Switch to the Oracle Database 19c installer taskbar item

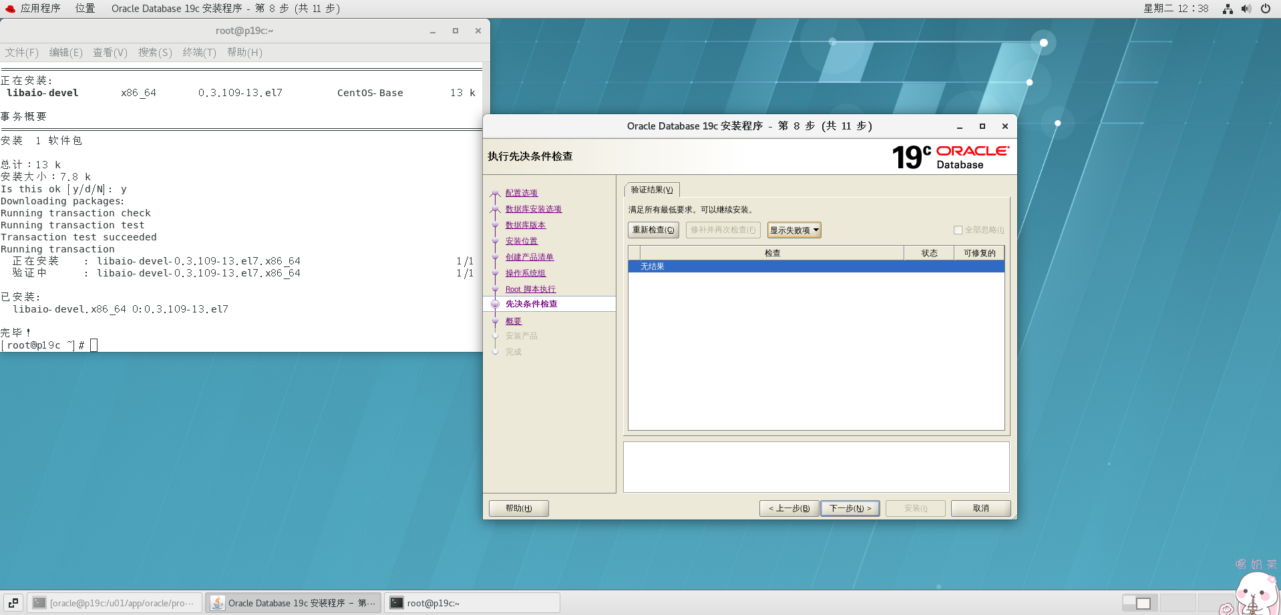click(x=293, y=603)
